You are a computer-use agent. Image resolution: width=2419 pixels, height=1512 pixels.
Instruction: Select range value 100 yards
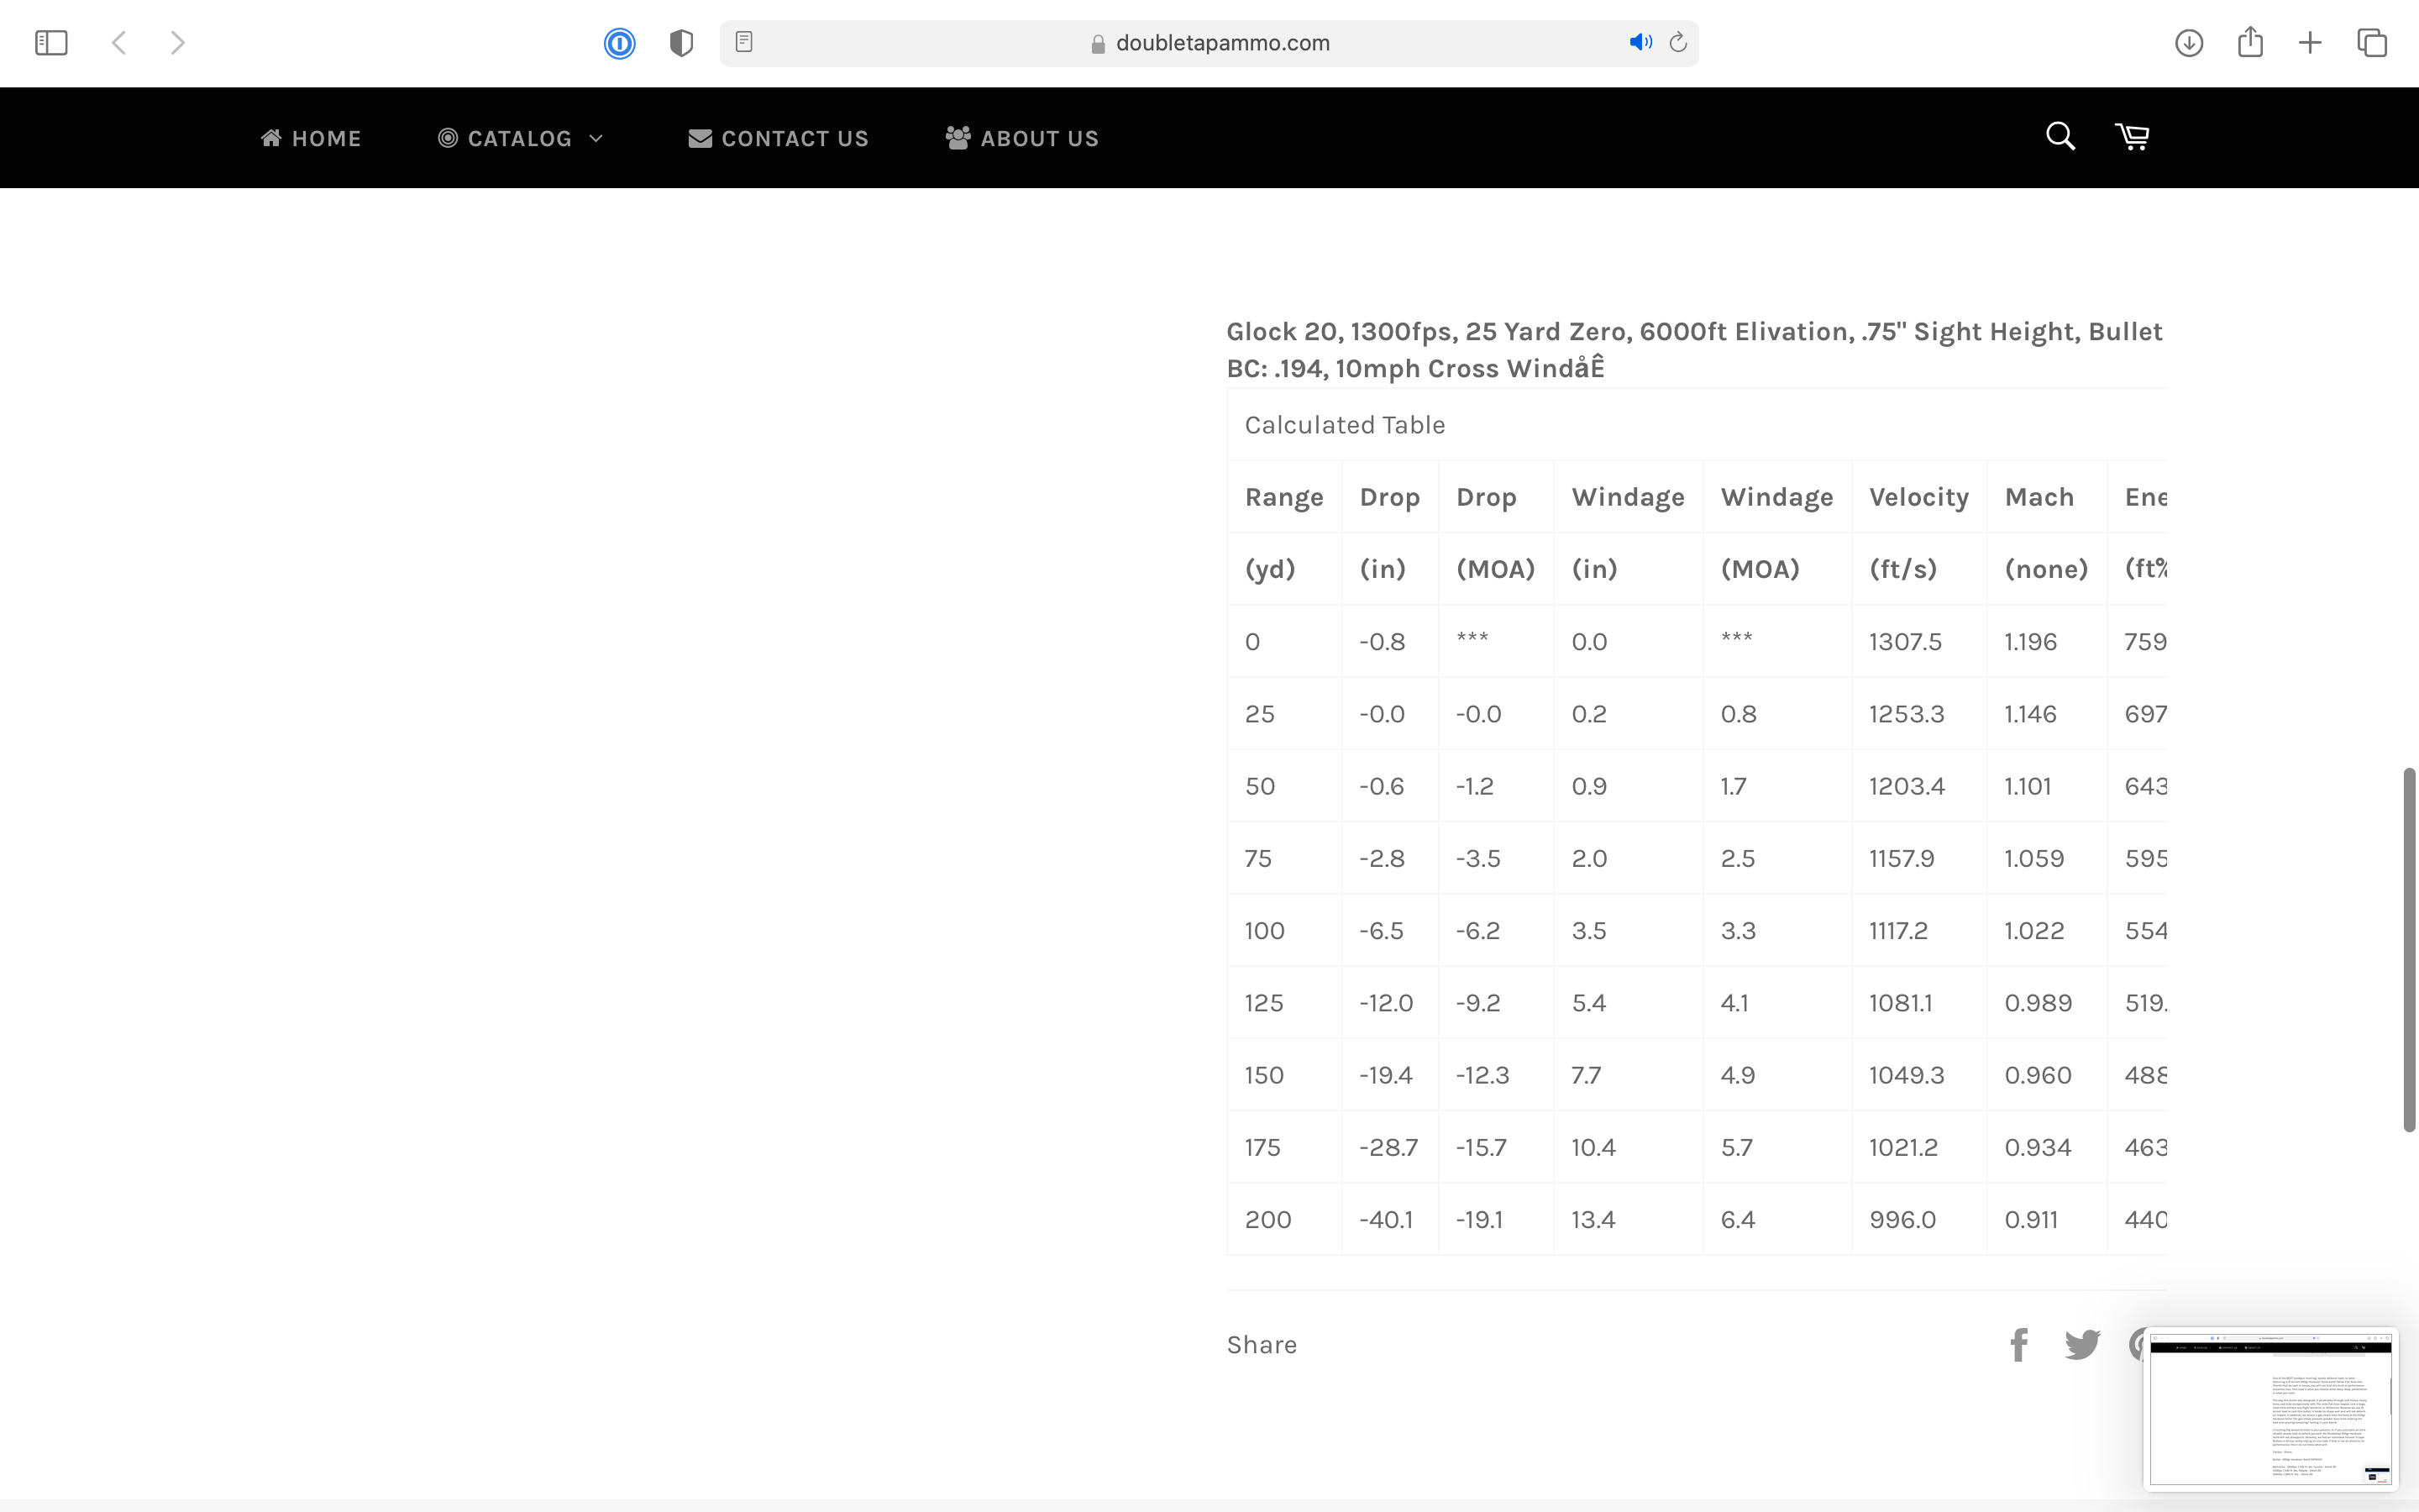pos(1263,931)
